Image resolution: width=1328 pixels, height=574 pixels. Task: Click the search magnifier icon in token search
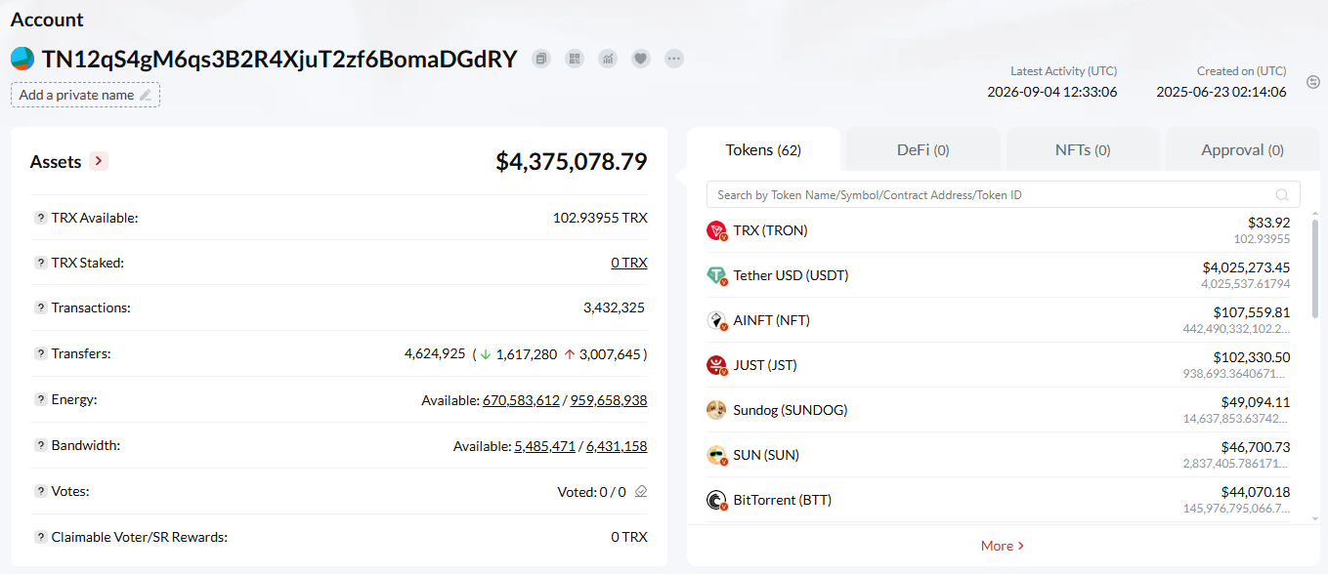(1282, 194)
